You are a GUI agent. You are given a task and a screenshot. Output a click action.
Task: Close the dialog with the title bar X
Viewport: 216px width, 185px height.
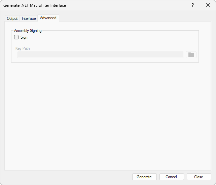coord(208,5)
